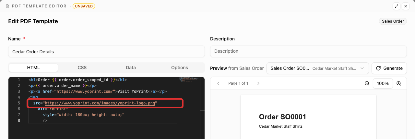Click the Order SO0001 heading in preview

[x=282, y=117]
